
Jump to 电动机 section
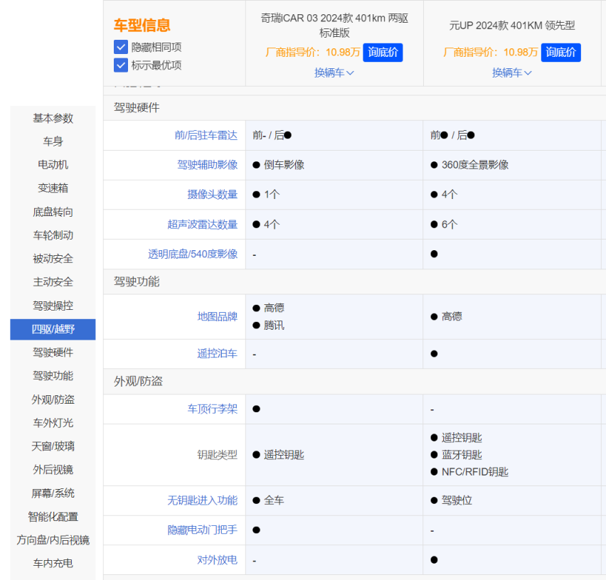point(53,165)
